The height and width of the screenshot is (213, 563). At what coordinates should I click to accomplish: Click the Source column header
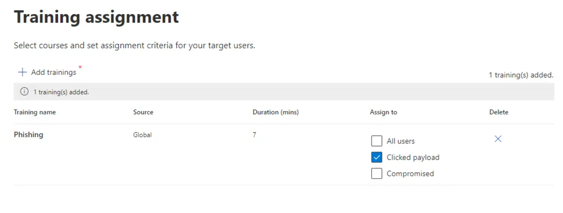[x=143, y=112]
